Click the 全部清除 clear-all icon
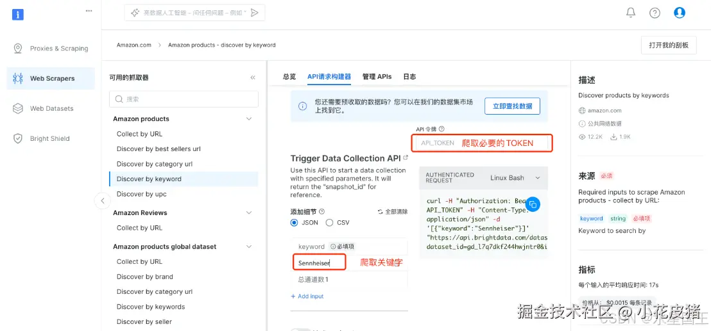 (381, 211)
